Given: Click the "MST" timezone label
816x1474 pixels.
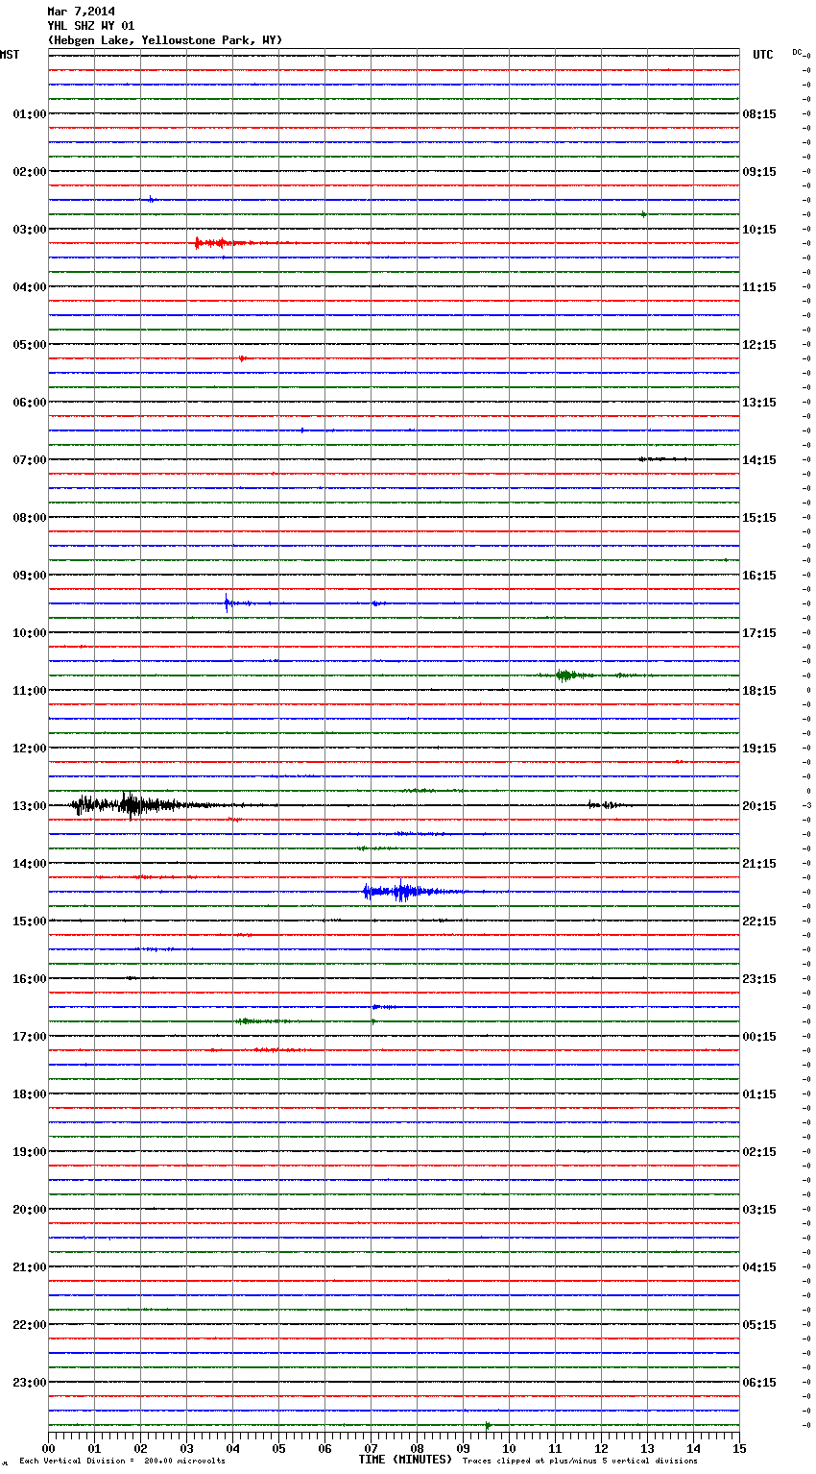Looking at the screenshot, I should pyautogui.click(x=10, y=55).
